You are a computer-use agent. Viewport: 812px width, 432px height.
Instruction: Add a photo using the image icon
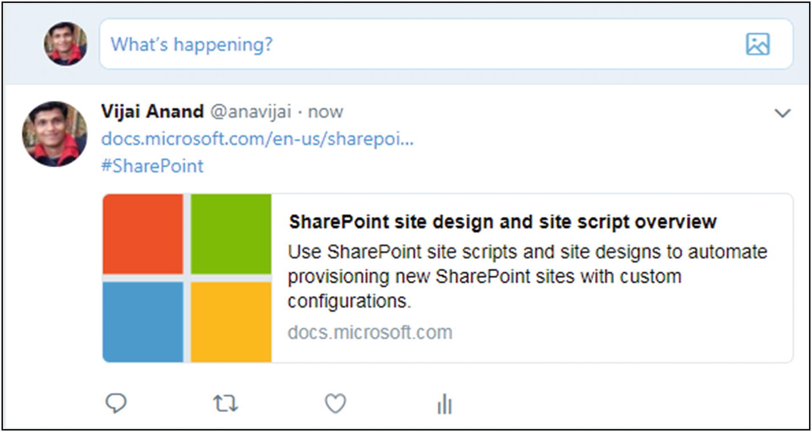(x=758, y=44)
